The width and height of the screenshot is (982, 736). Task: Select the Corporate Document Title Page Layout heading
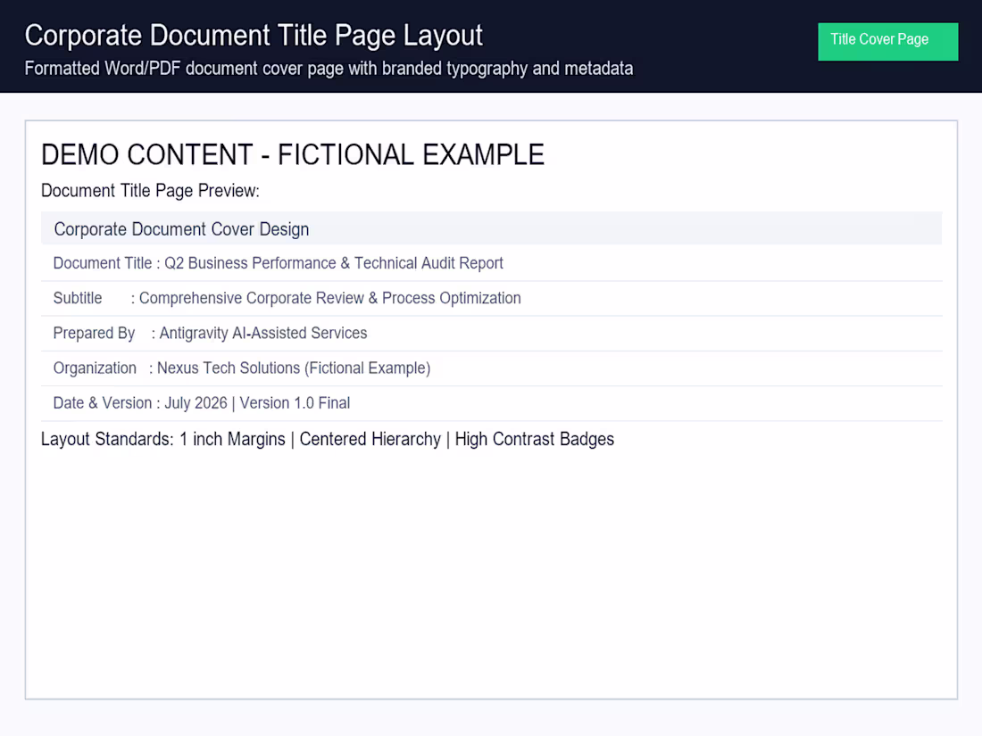pos(254,36)
